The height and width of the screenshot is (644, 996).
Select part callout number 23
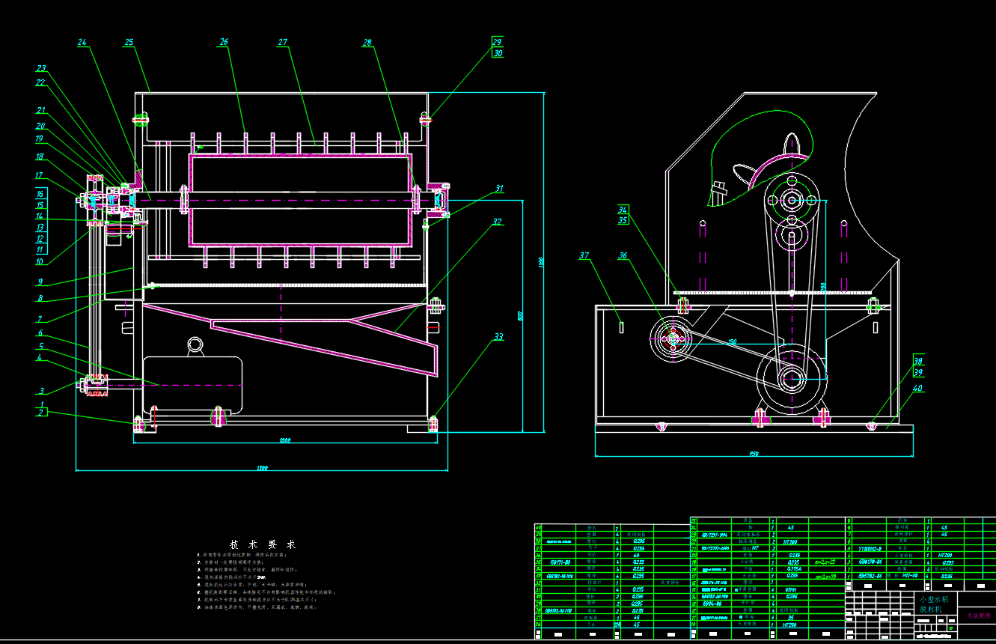coord(41,69)
